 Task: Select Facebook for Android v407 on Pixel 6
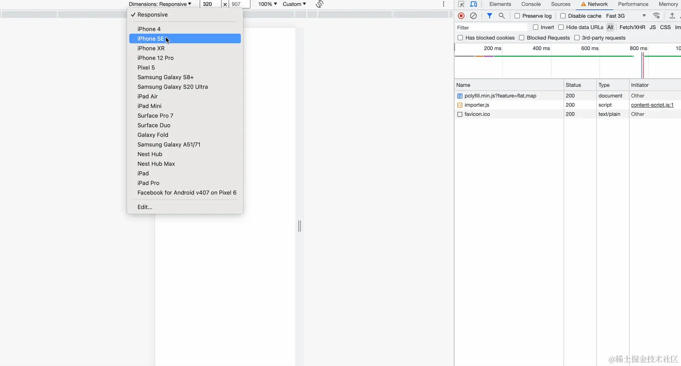point(185,192)
